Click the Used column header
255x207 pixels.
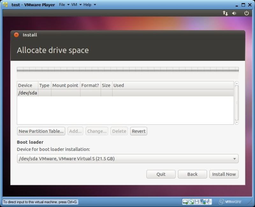pyautogui.click(x=173, y=85)
